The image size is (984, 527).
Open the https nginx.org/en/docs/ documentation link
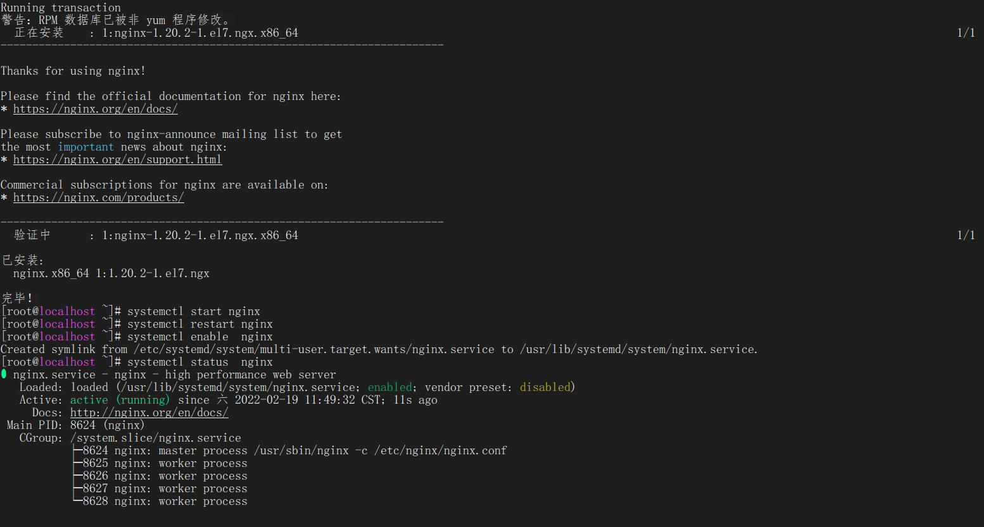click(x=95, y=109)
